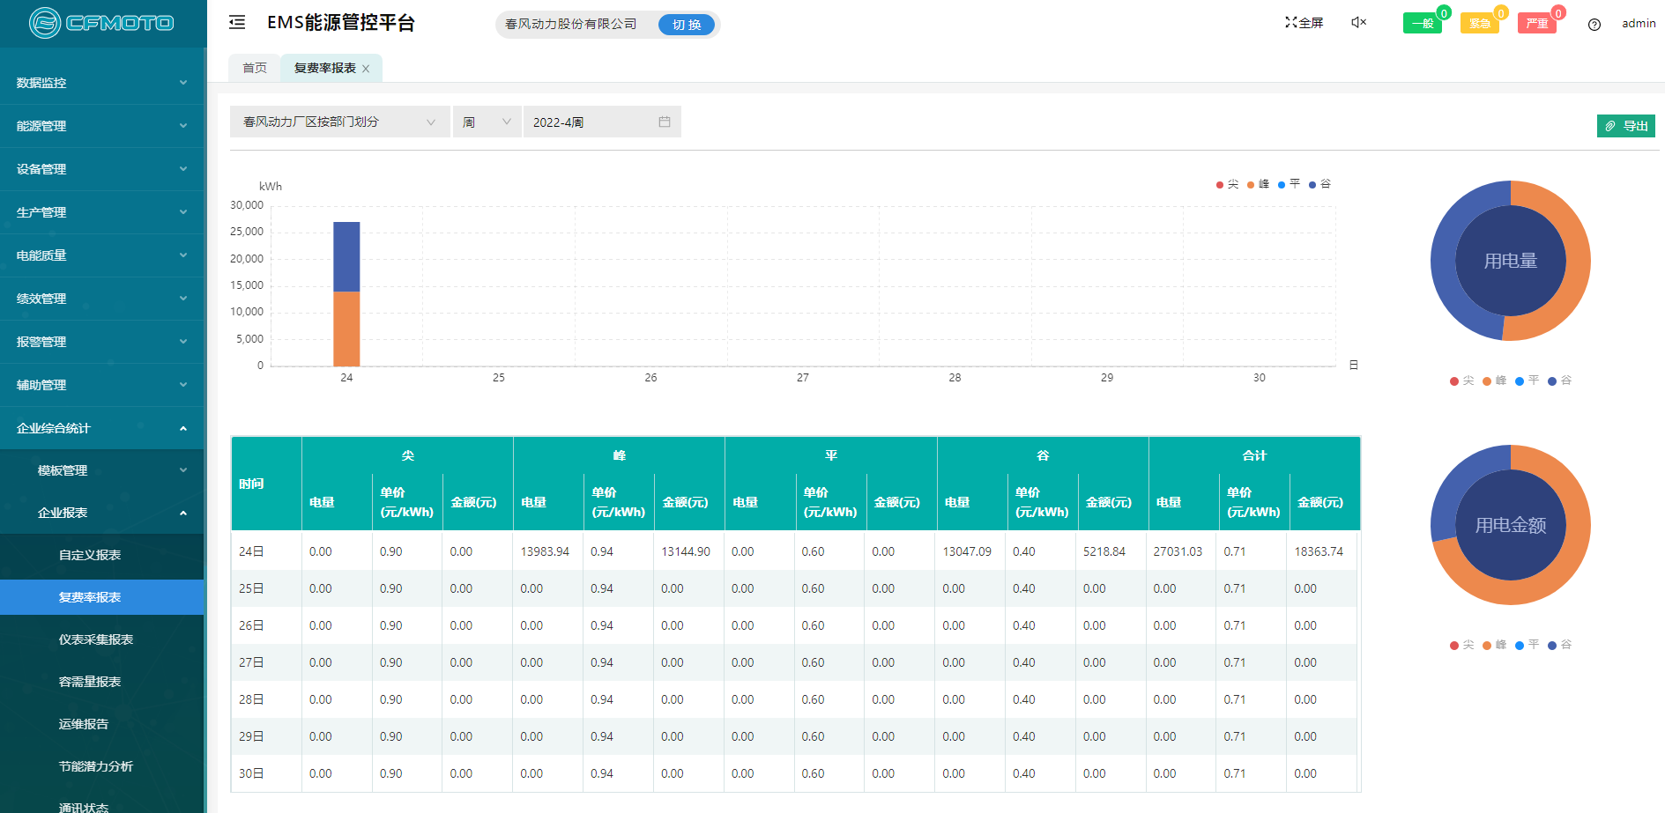Open the yellow 紧急 alarm badge
This screenshot has width=1665, height=813.
(x=1479, y=24)
